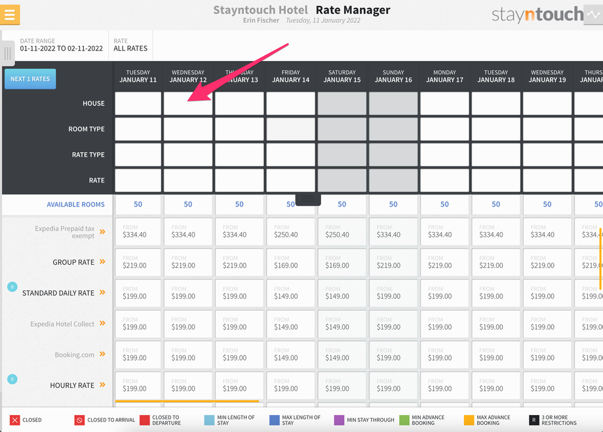Click Rate Type cell for January 17
This screenshot has height=432, width=603.
pyautogui.click(x=444, y=155)
